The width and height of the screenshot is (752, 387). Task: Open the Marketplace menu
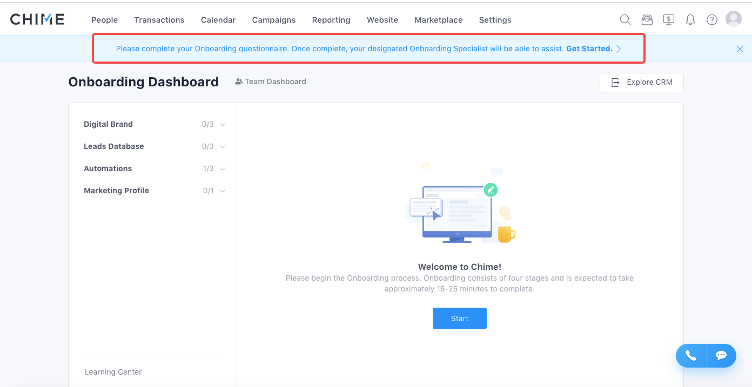(439, 20)
